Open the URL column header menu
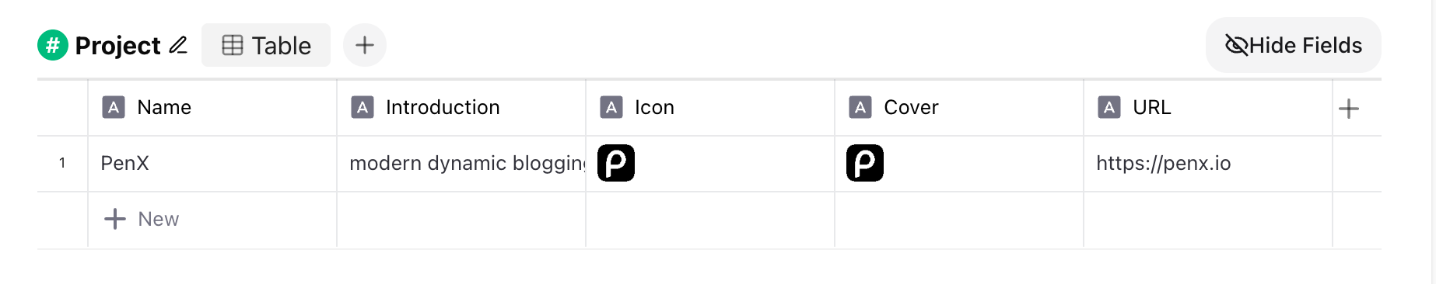This screenshot has height=284, width=1436. [1208, 108]
